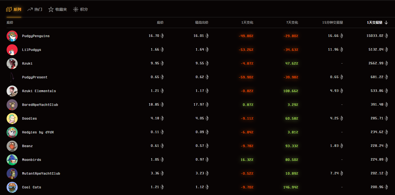Viewport: 395px width, 195px height.
Task: Click the Azuki collection avatar
Action: 12,64
